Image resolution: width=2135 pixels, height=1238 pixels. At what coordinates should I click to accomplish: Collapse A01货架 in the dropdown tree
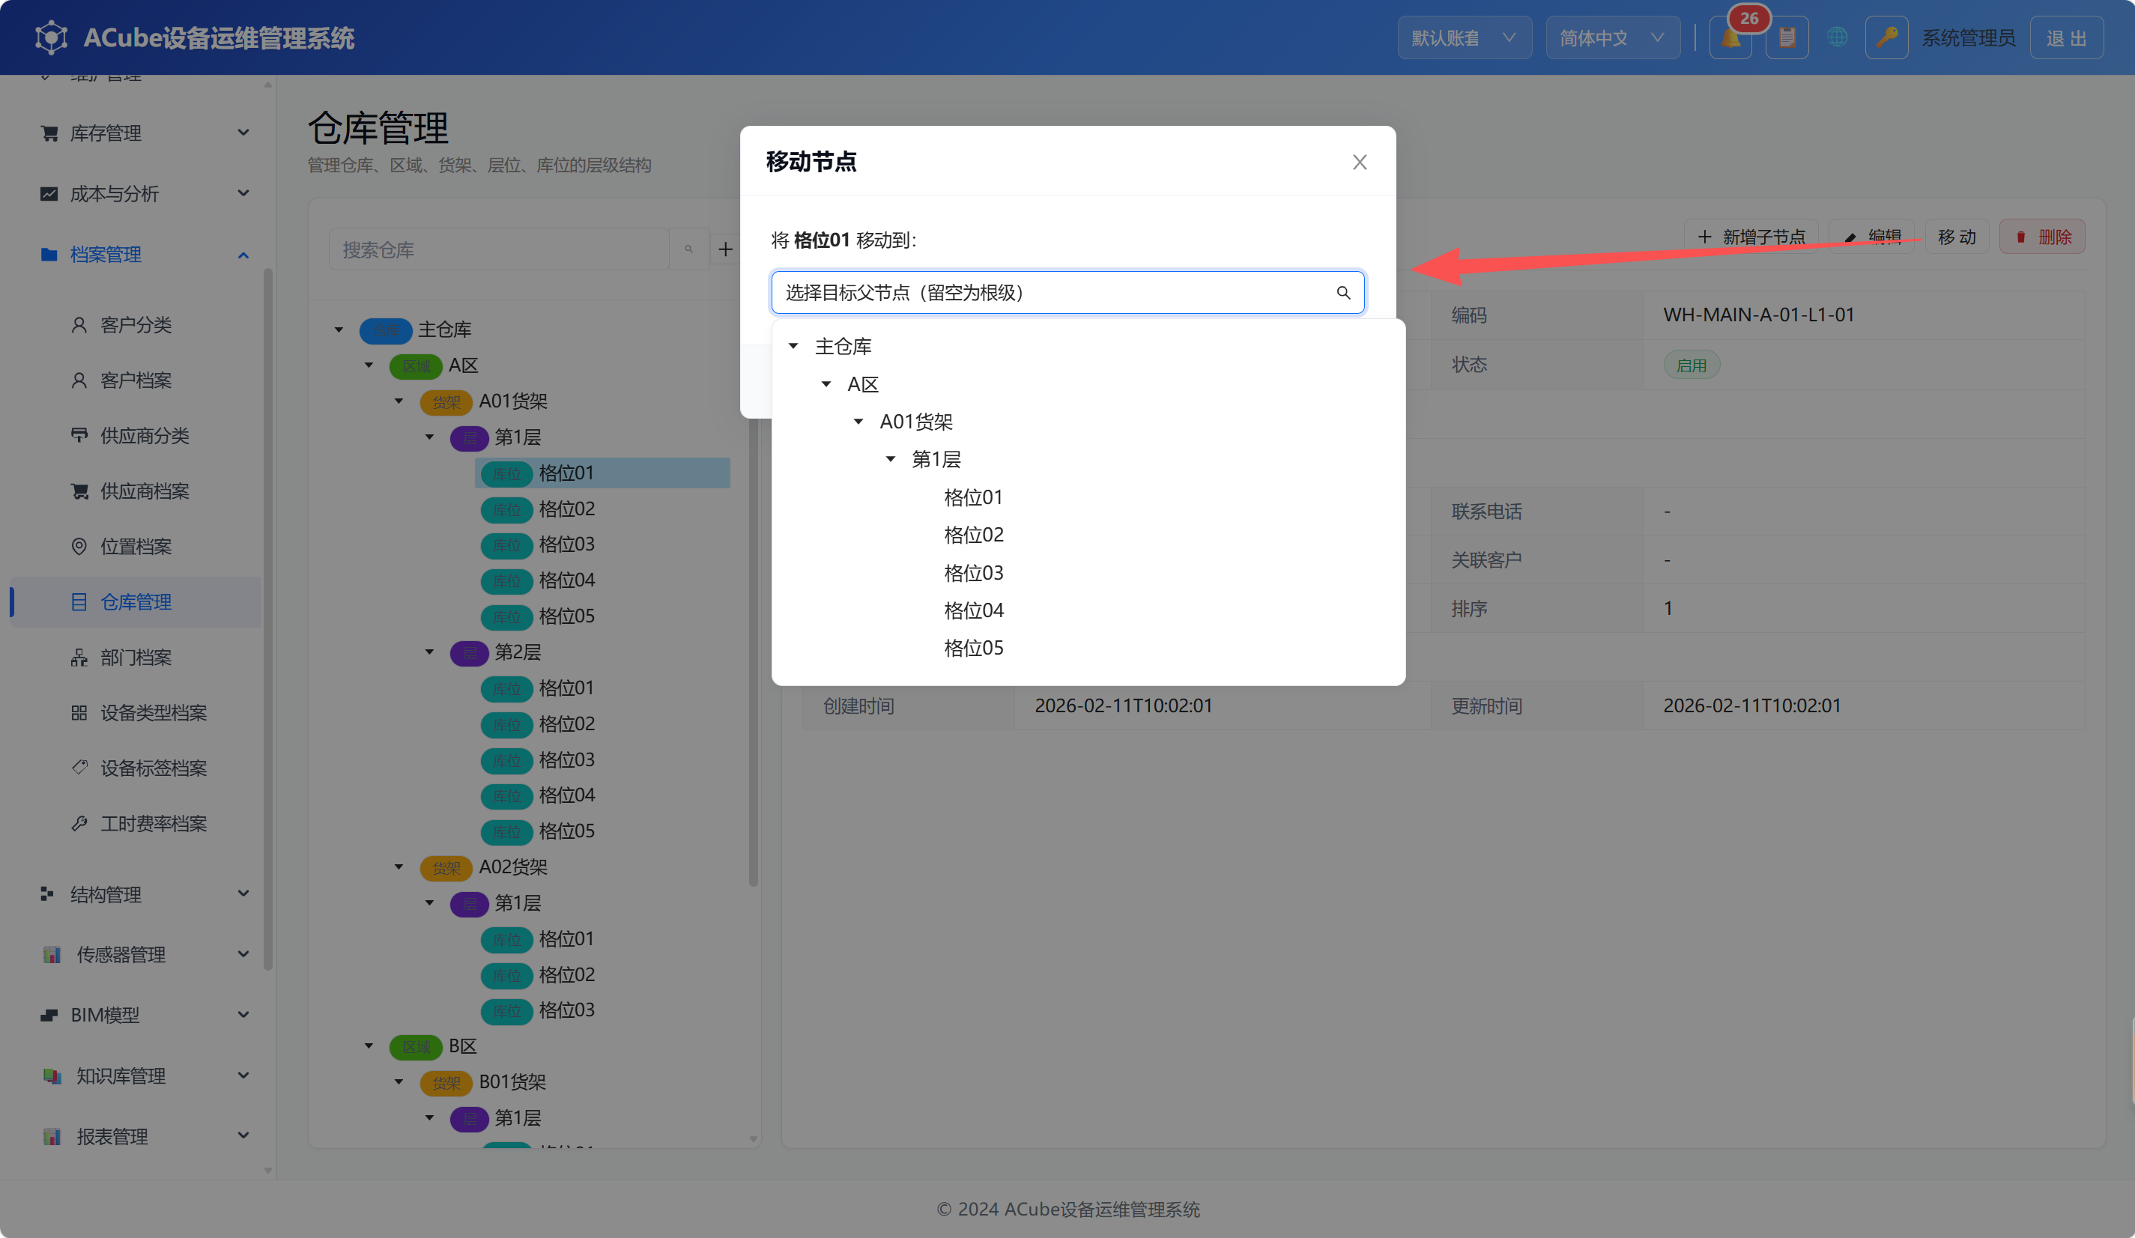(x=858, y=422)
